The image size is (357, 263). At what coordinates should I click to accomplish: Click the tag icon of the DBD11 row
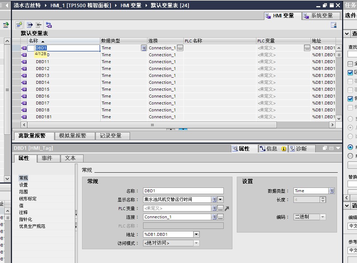pyautogui.click(x=24, y=62)
